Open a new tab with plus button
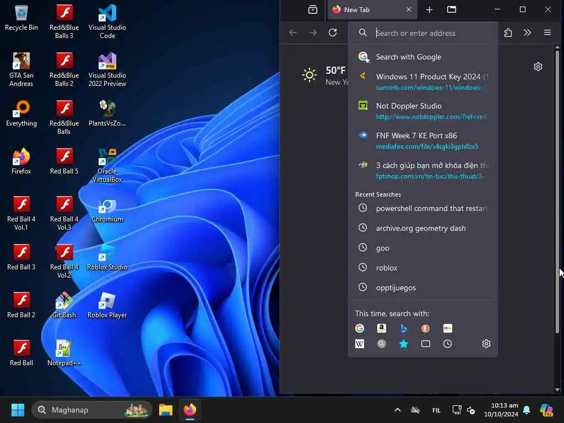 (430, 10)
